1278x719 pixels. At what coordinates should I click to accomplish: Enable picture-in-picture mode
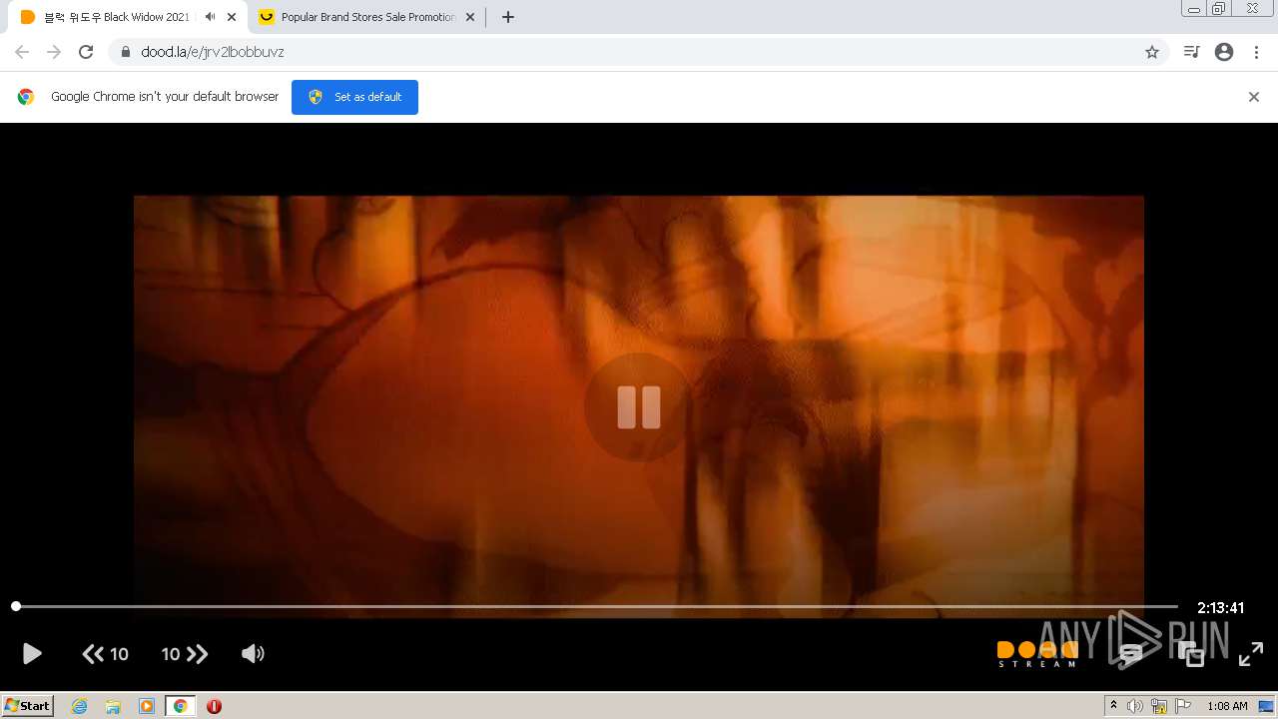tap(1191, 654)
